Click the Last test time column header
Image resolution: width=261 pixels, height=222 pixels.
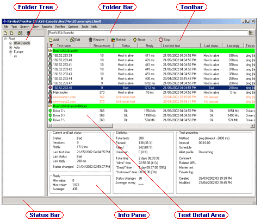181,45
